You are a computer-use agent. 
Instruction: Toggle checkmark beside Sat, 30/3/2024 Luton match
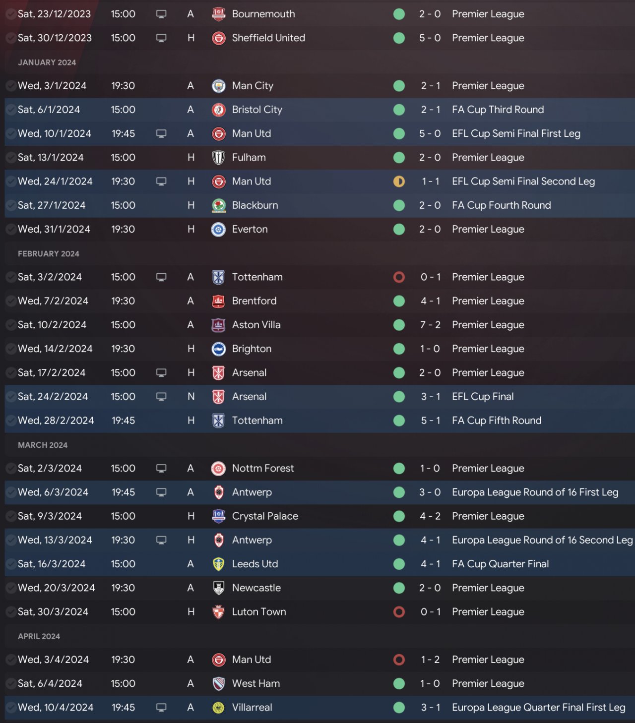10,612
